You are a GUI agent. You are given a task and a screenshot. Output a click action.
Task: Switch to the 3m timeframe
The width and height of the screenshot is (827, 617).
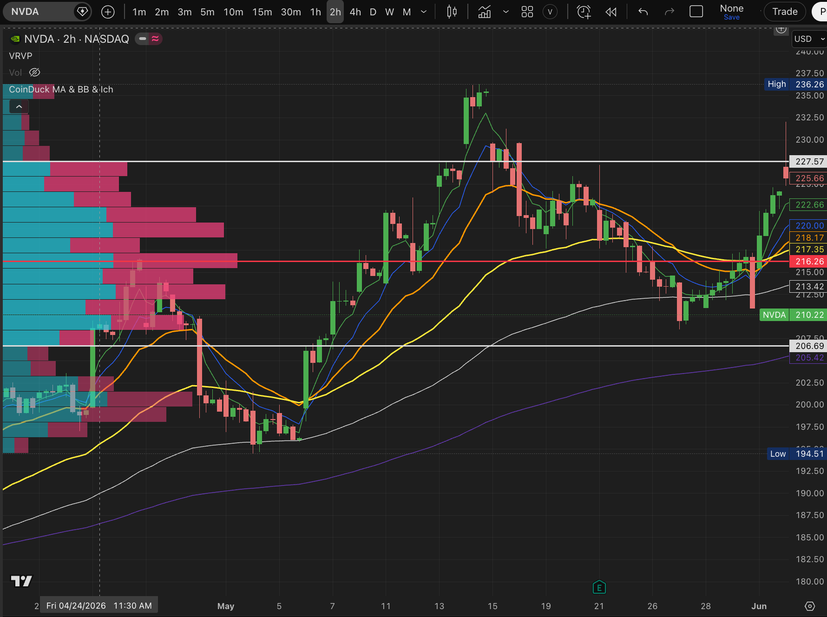click(x=184, y=12)
